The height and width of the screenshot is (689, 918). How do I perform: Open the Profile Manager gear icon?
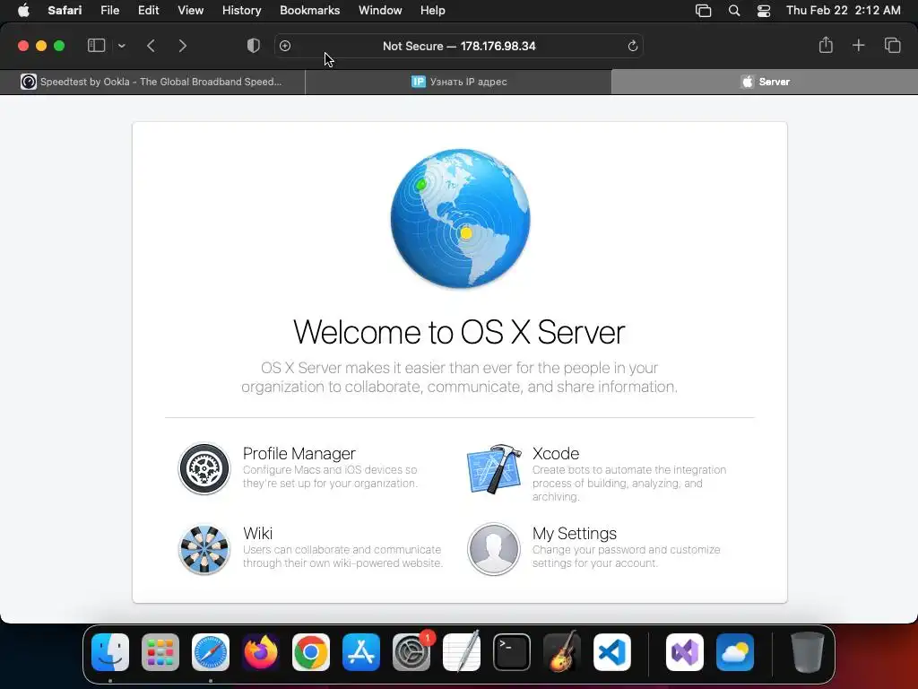coord(204,468)
